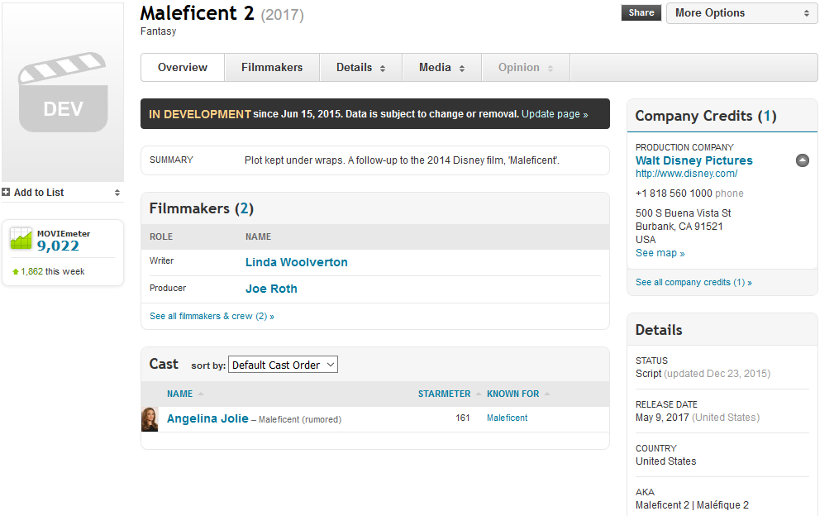This screenshot has height=516, width=834.
Task: Collapse Walt Disney Pictures with round arrow icon
Action: (x=802, y=160)
